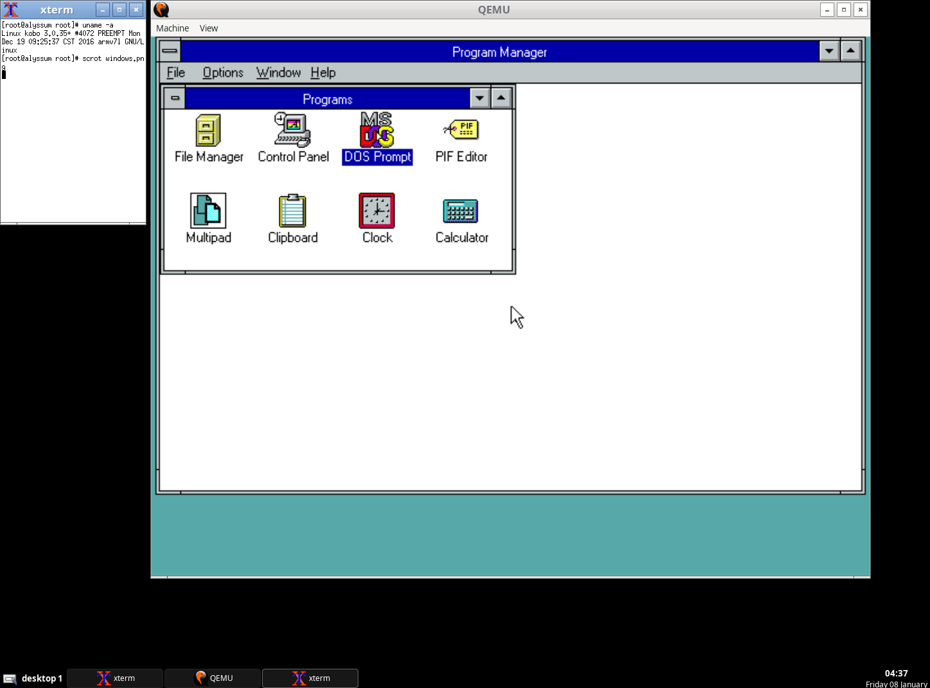930x688 pixels.
Task: Focus the xterm terminal text area
Action: coord(73,121)
